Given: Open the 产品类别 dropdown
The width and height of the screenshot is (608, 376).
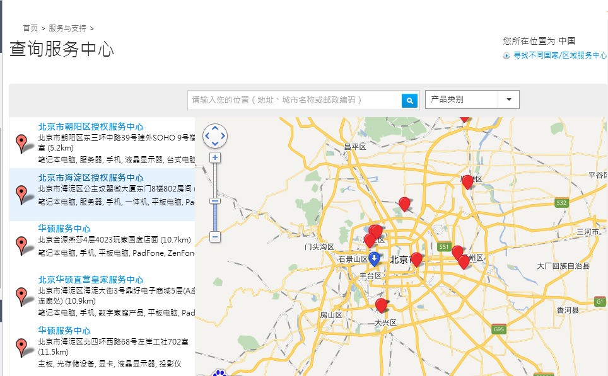Looking at the screenshot, I should point(462,100).
